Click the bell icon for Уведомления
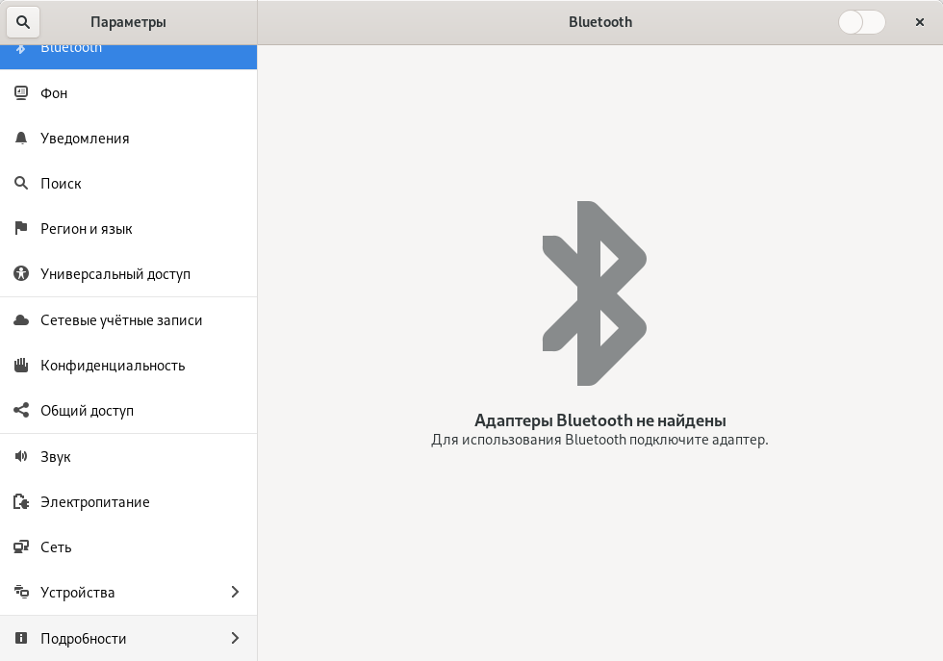Image resolution: width=943 pixels, height=661 pixels. 21,139
